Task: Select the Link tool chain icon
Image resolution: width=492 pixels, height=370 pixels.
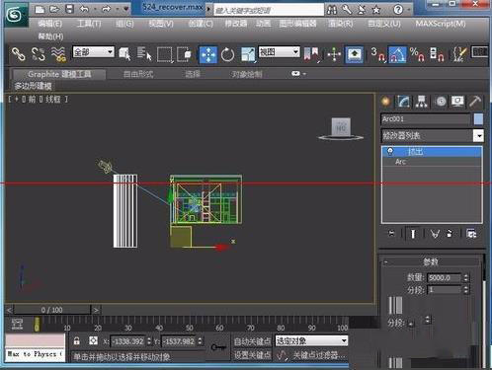Action: click(18, 54)
